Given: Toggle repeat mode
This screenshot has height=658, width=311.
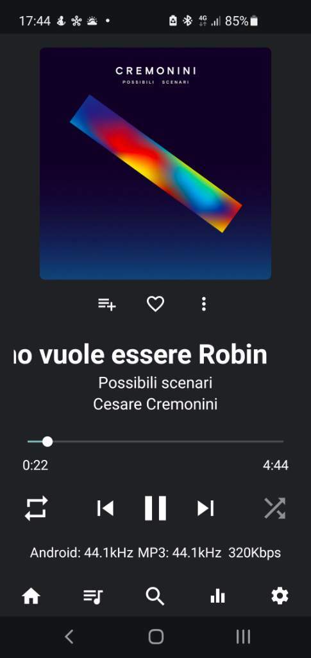Looking at the screenshot, I should (36, 508).
